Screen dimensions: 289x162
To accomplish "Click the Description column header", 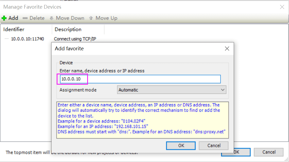I will click(68, 29).
